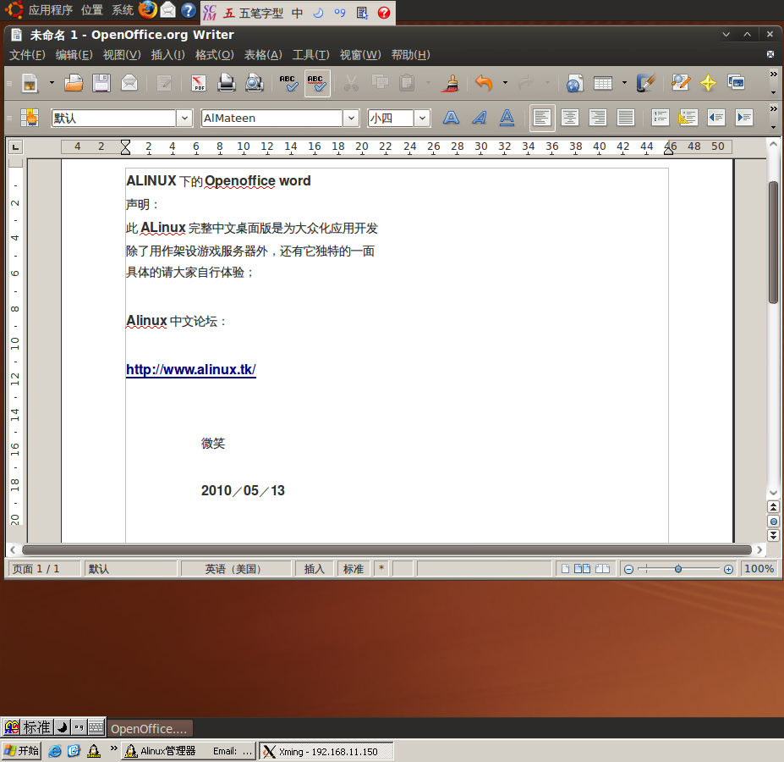Click the vertical scrollbar thumb
This screenshot has height=762, width=784.
(x=773, y=241)
